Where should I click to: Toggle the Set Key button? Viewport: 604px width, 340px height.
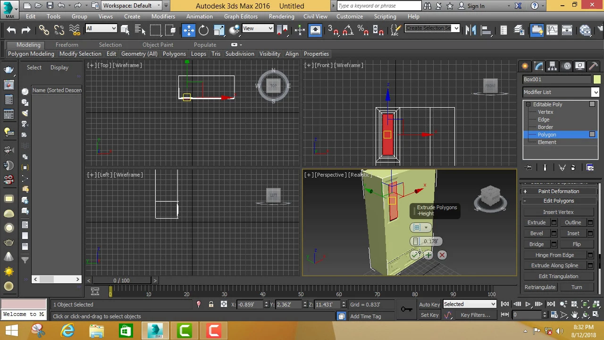tap(429, 315)
